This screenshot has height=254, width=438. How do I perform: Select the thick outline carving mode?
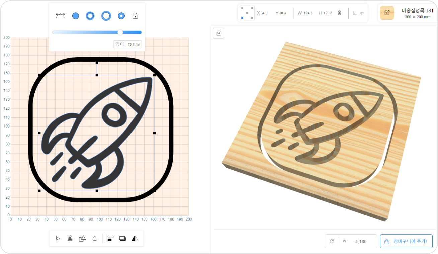click(106, 16)
